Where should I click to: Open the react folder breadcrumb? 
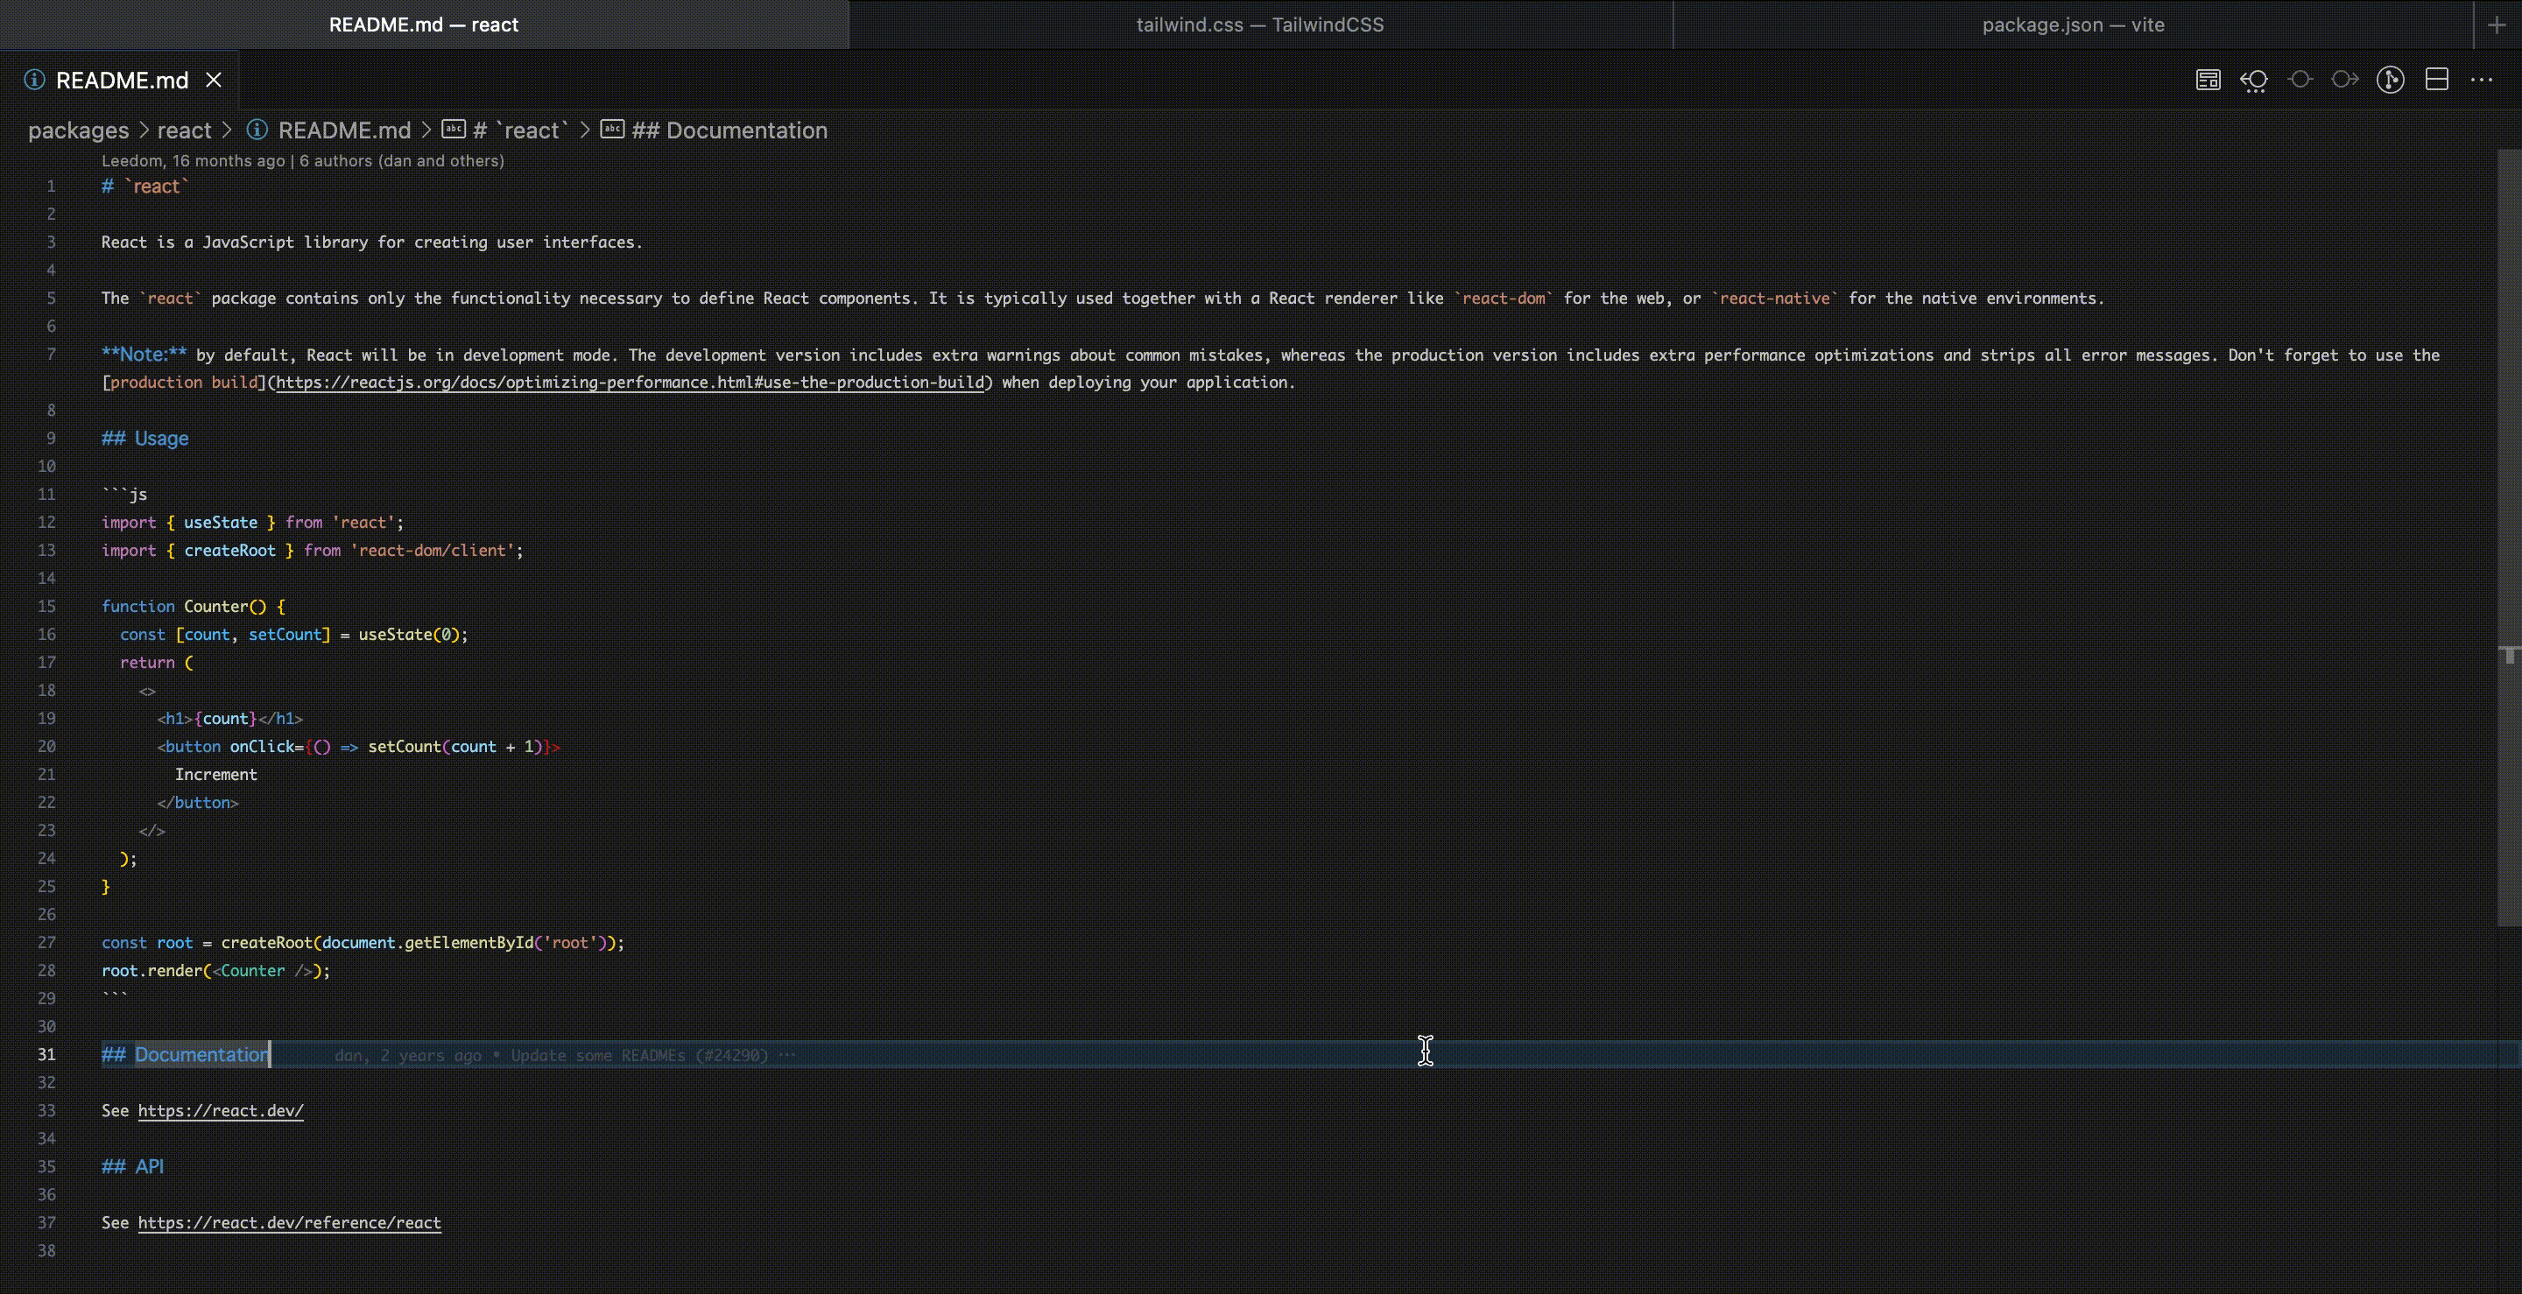click(x=184, y=130)
